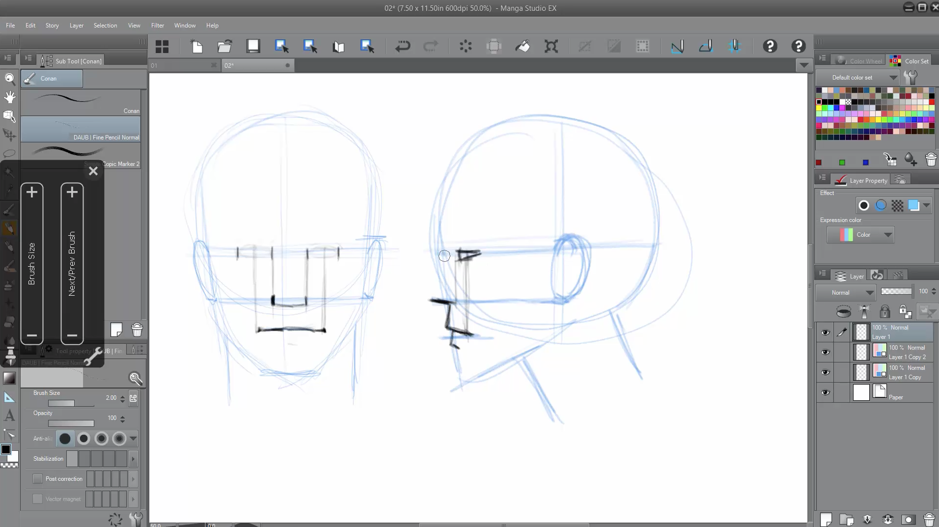Open the Selection menu
The height and width of the screenshot is (527, 939).
tap(105, 25)
